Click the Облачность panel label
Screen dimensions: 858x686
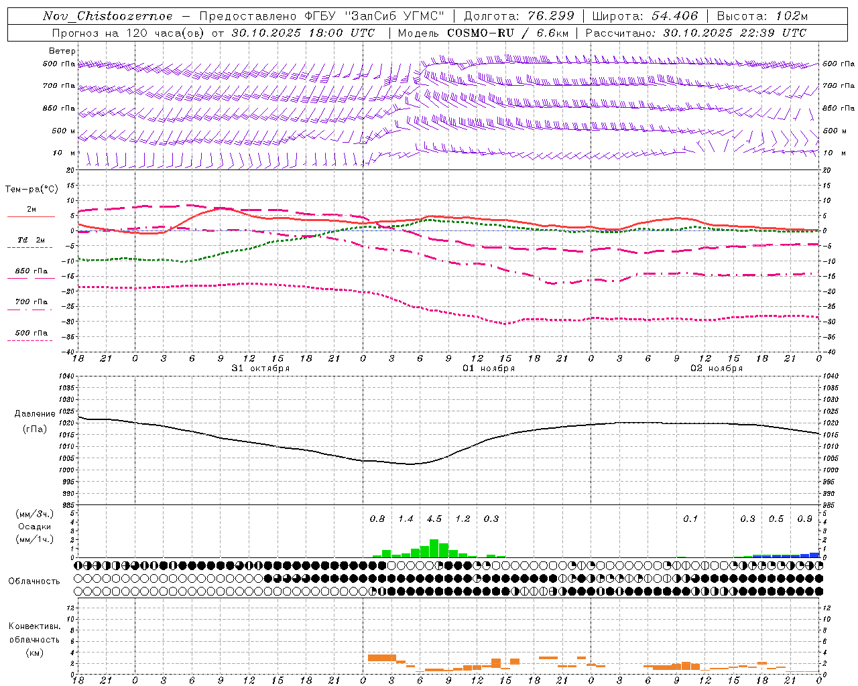click(x=34, y=581)
